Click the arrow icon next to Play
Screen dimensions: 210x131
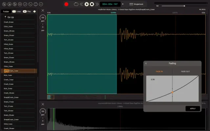click(34, 11)
